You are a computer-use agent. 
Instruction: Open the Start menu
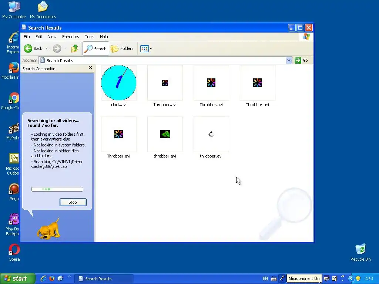(17, 278)
